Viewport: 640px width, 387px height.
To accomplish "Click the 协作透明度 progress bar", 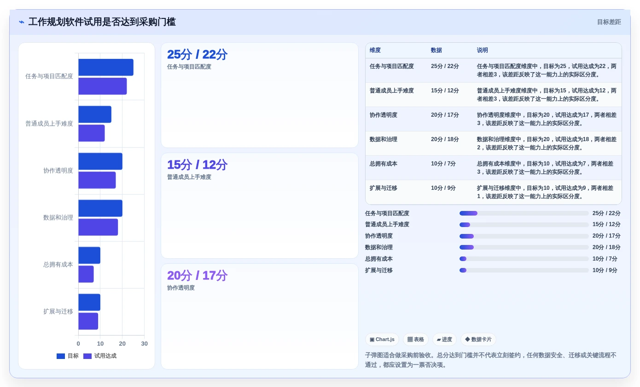I will pyautogui.click(x=524, y=236).
